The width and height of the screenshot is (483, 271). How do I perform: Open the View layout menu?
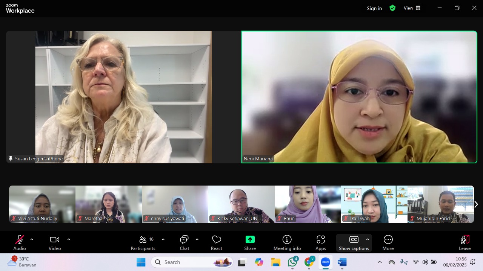click(x=412, y=8)
